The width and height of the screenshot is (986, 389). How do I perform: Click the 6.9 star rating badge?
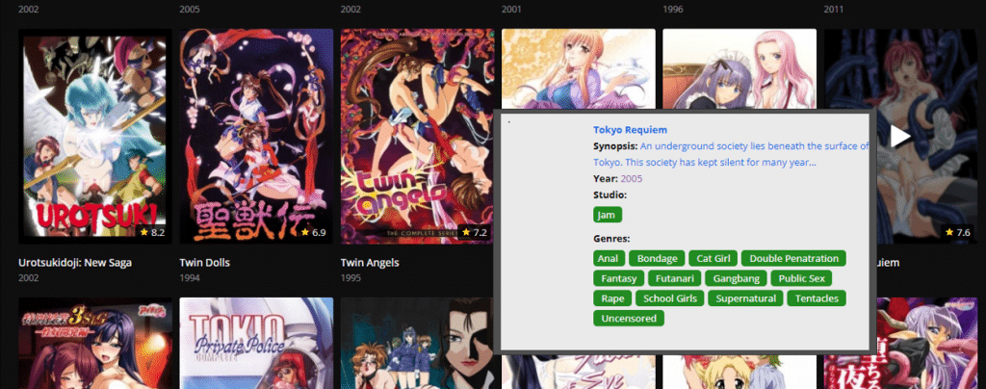pos(313,232)
